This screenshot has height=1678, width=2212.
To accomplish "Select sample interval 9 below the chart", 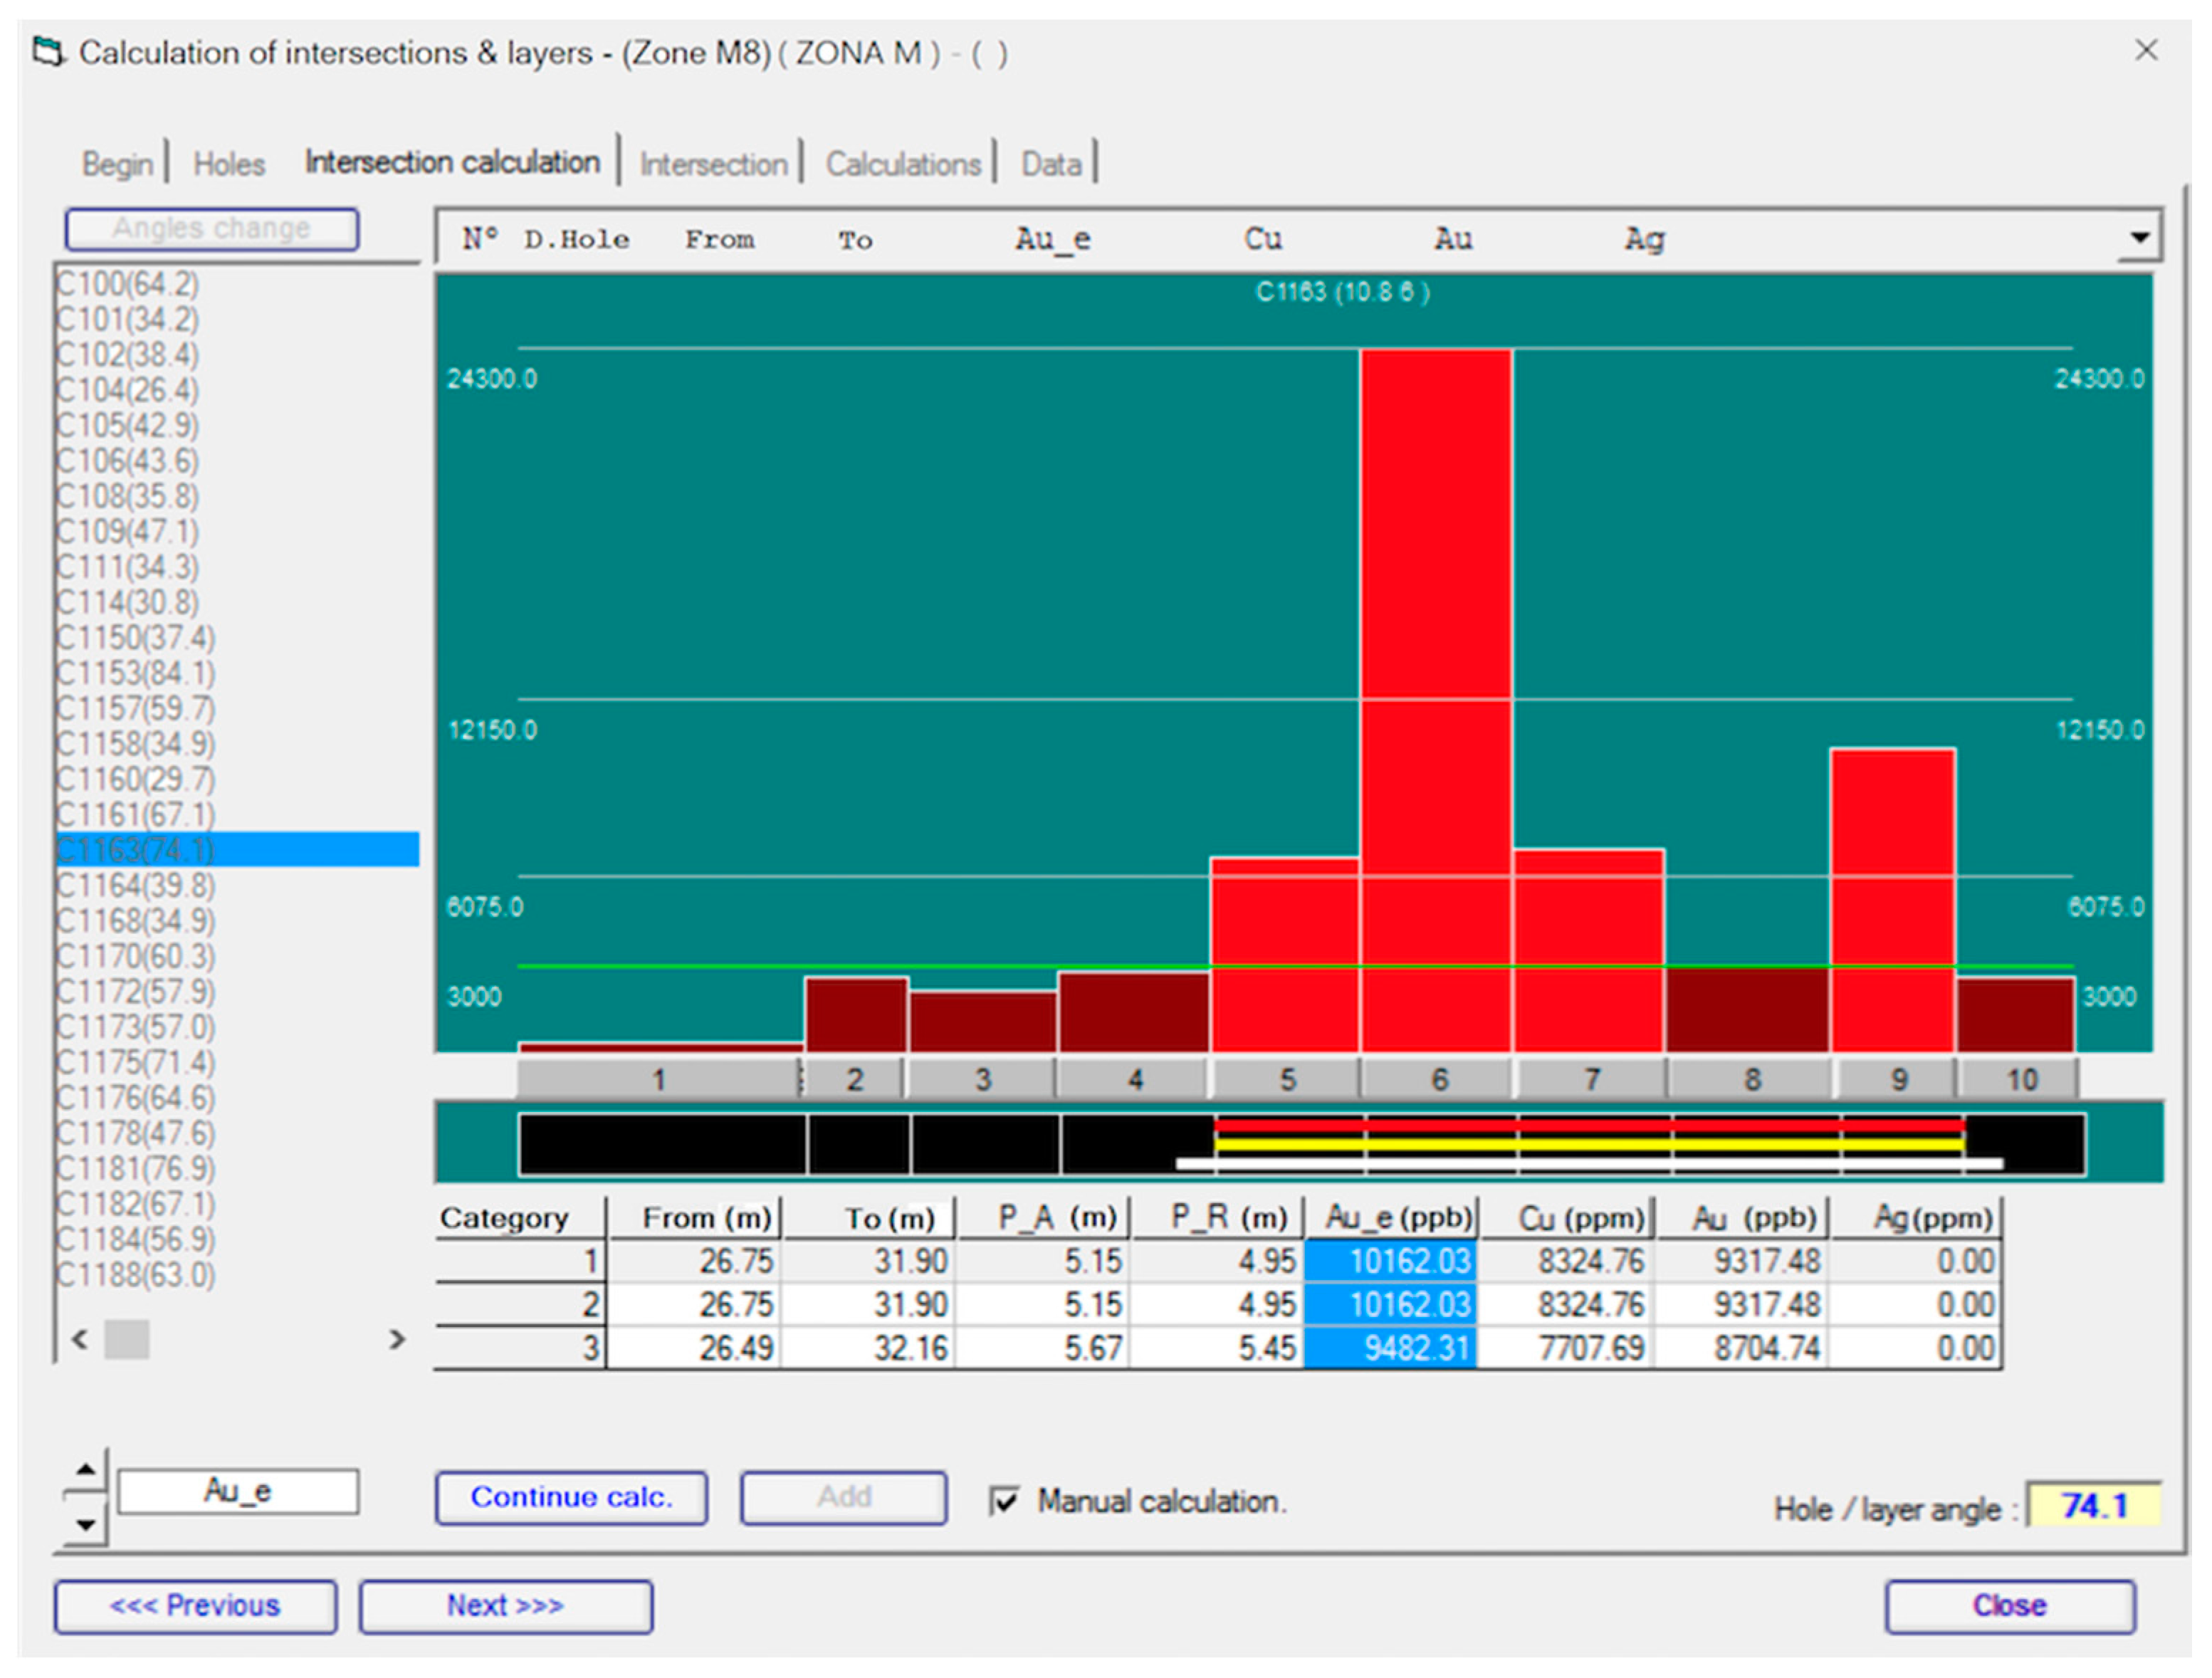I will pyautogui.click(x=1898, y=1080).
